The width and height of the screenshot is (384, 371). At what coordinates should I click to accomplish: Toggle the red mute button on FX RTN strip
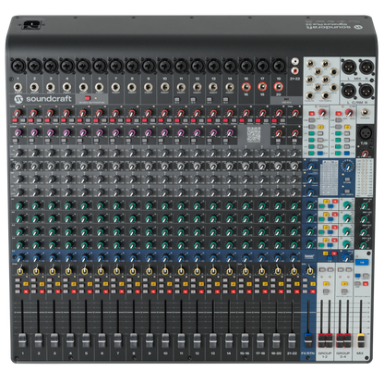point(313,291)
